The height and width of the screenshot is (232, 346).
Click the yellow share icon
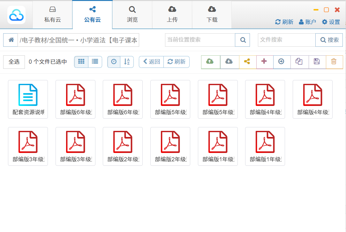click(x=247, y=62)
